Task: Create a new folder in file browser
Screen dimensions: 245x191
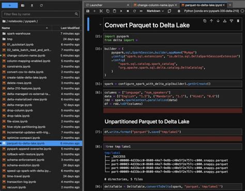Action: pos(23,6)
